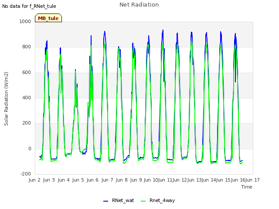This screenshot has height=209, width=279.
Task: Click the MB_tule annotation label
Action: point(48,18)
